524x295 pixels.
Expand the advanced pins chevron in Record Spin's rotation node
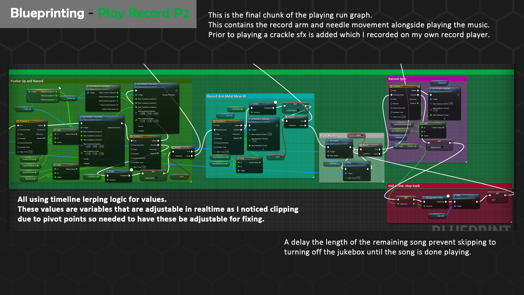point(445,119)
